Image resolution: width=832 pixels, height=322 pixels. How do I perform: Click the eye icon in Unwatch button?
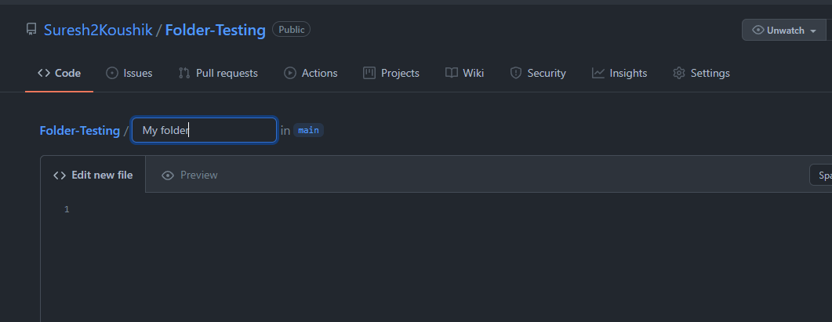[758, 31]
